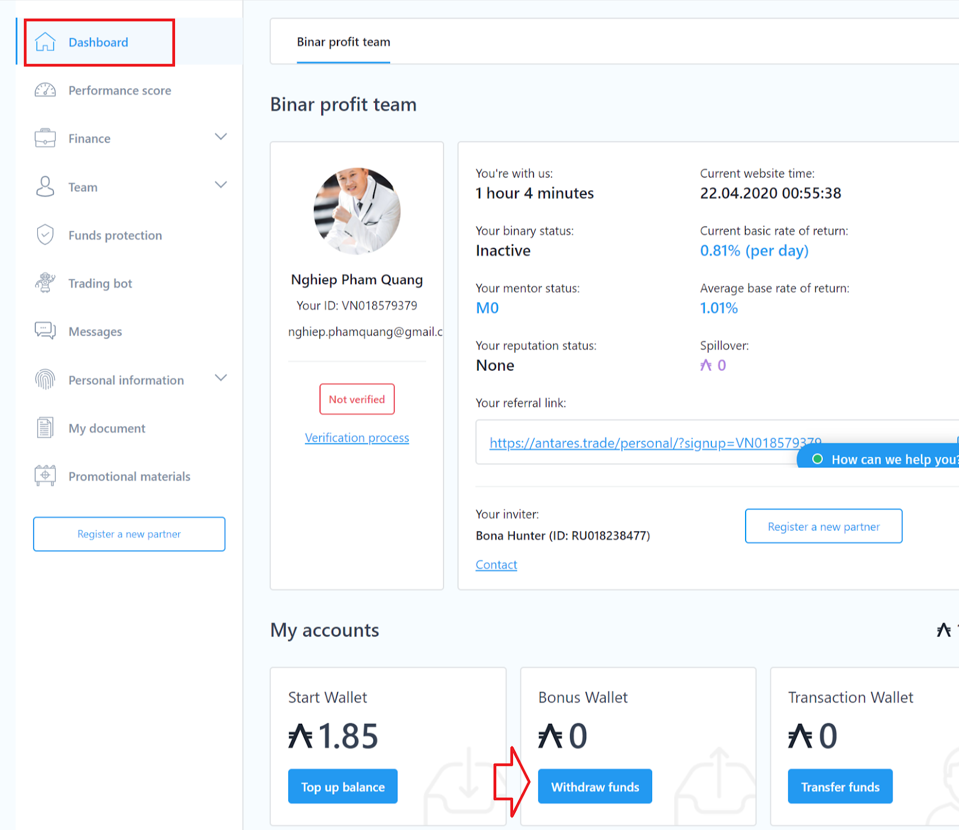Open Promotional materials page

coord(129,476)
